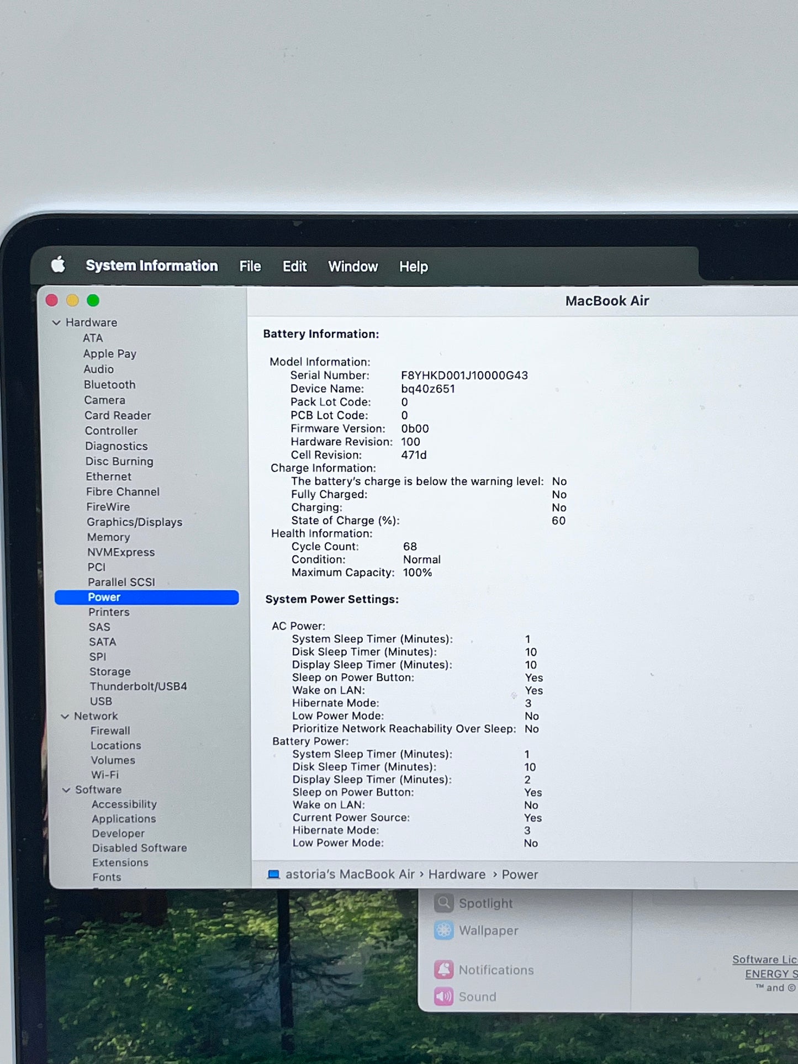Screen dimensions: 798x1064
Task: Select Printers in the sidebar
Action: (109, 612)
